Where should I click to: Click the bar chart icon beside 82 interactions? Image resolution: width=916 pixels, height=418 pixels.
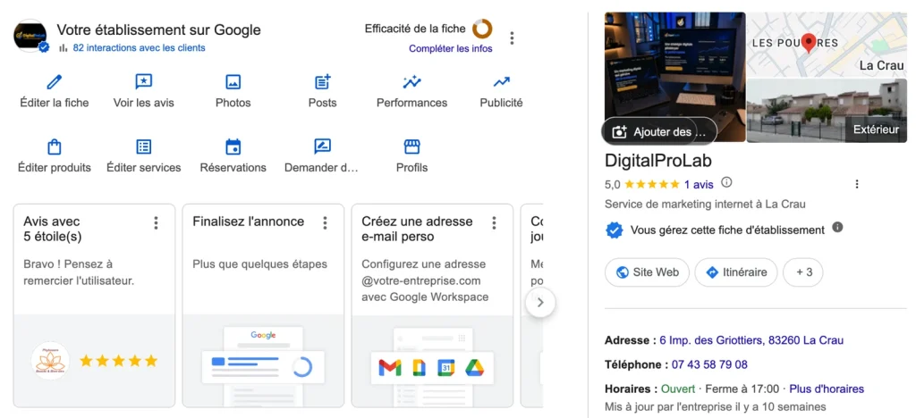click(x=64, y=48)
